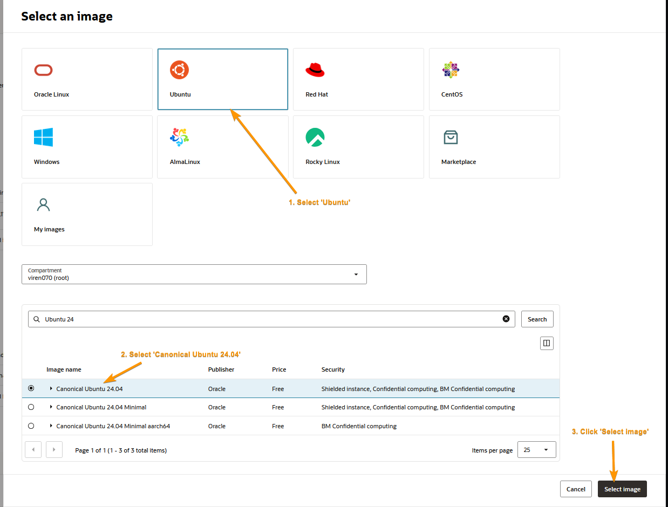
Task: Click the magnifying glass search icon
Action: pos(37,319)
